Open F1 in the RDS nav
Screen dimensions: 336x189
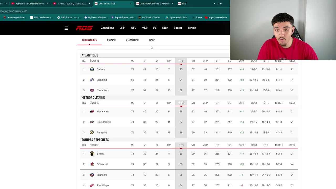155,28
